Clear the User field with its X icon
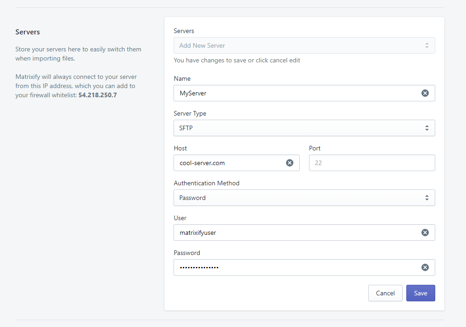466x327 pixels. point(425,233)
